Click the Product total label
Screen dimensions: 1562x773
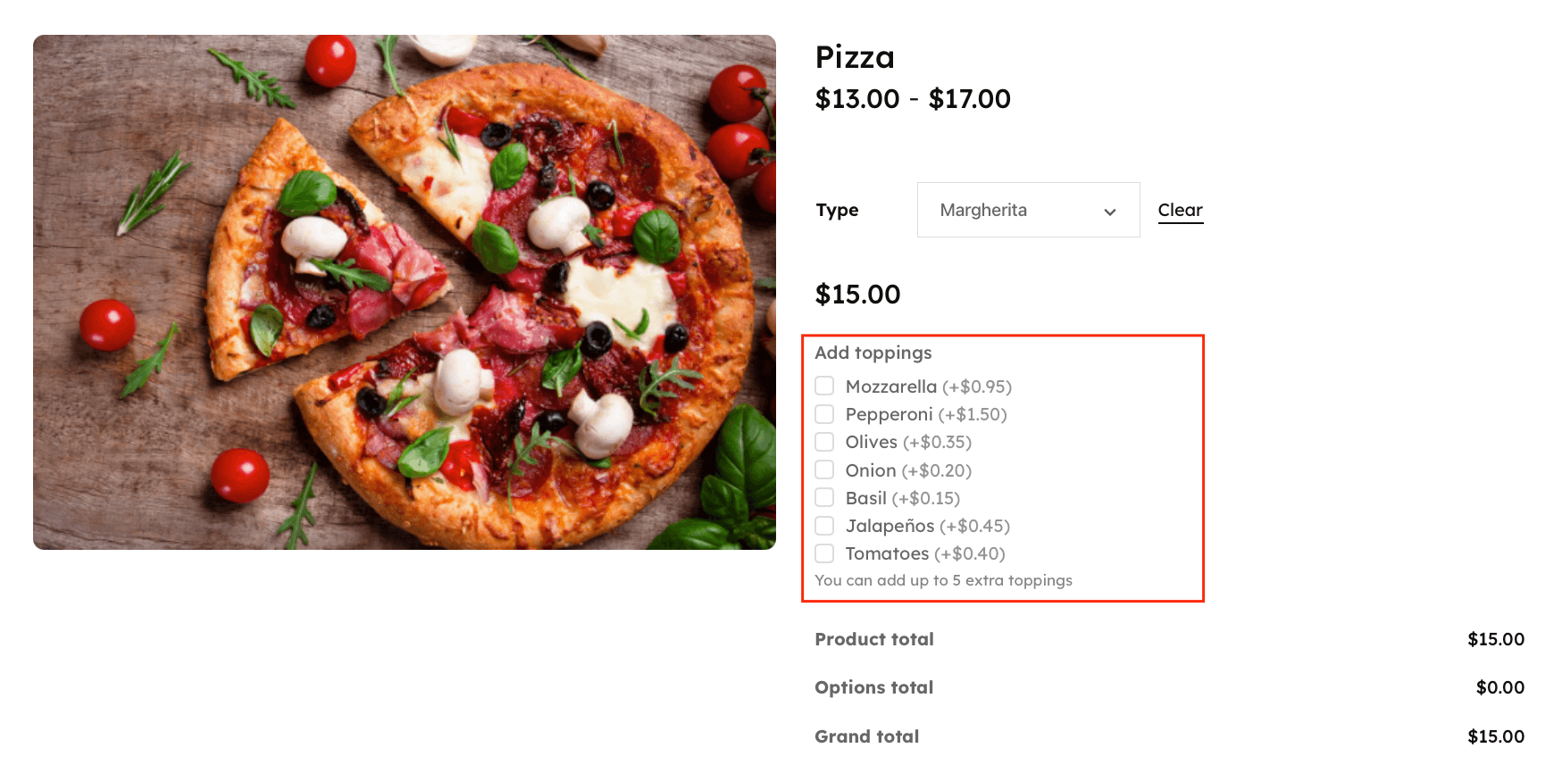pos(873,639)
